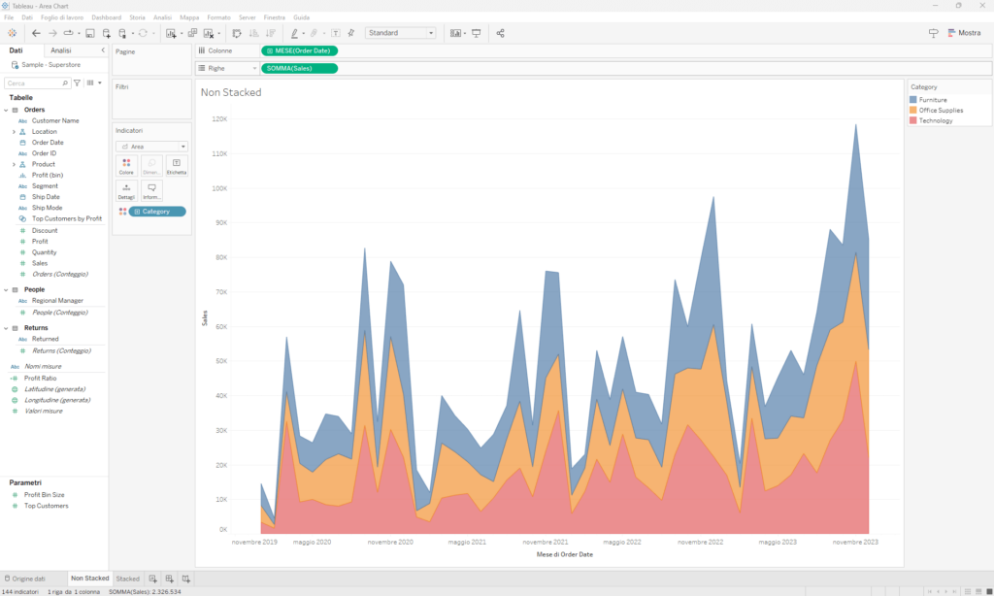Expand the Location hierarchy field
The height and width of the screenshot is (596, 994).
(x=14, y=131)
